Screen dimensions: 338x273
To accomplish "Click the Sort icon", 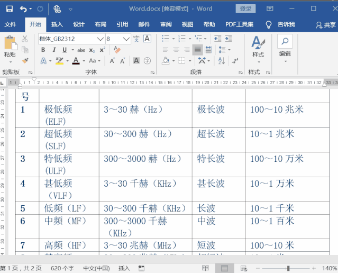I will 222,61.
